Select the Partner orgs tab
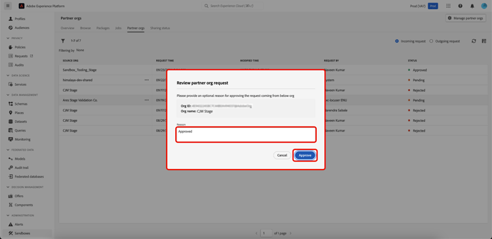The width and height of the screenshot is (492, 239). pyautogui.click(x=136, y=28)
